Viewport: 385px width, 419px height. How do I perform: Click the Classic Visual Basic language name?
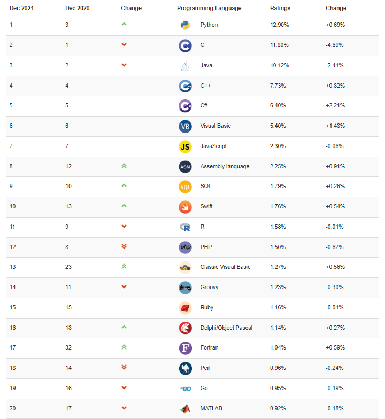225,267
